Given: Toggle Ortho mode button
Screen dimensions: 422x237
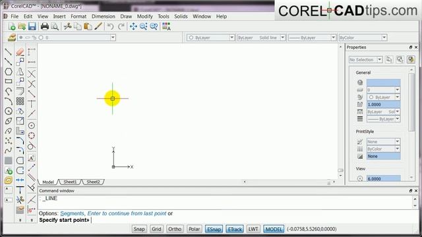Looking at the screenshot, I should (x=175, y=229).
